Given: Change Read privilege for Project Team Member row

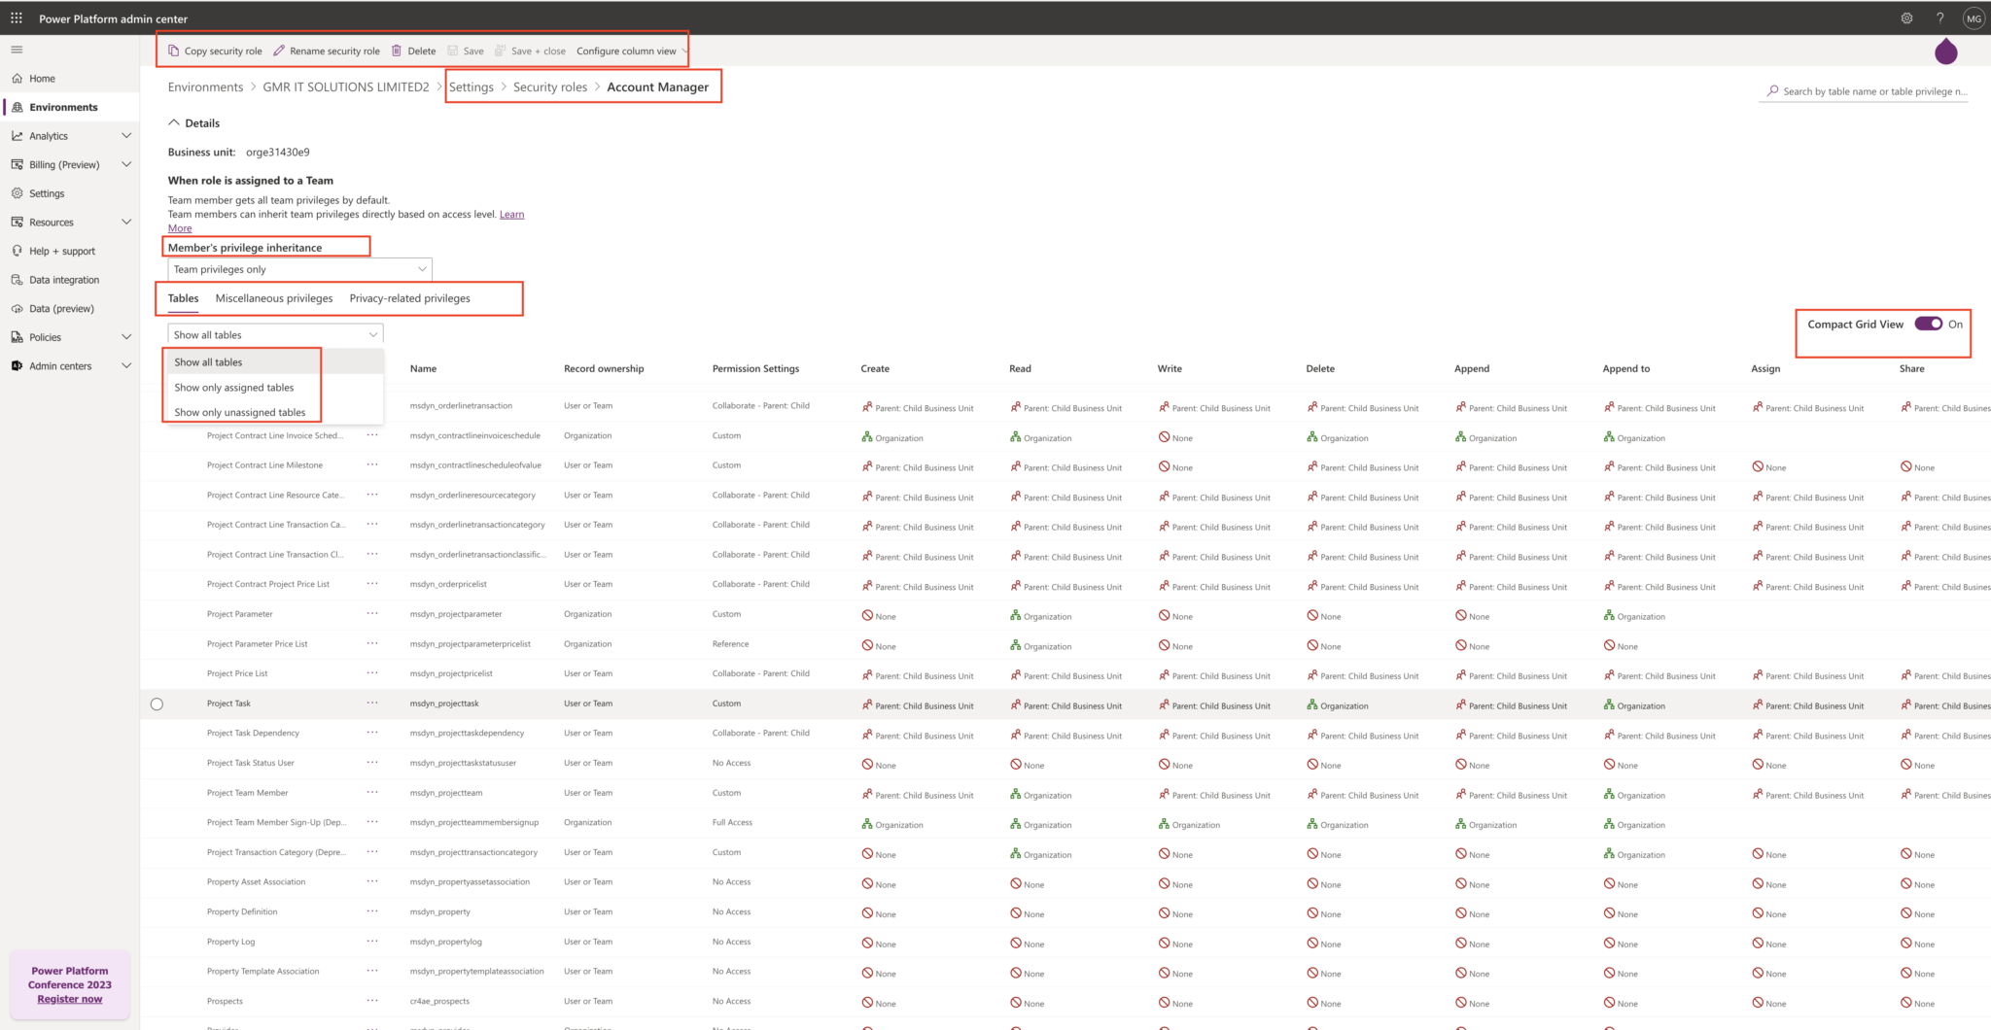Looking at the screenshot, I should [1040, 795].
